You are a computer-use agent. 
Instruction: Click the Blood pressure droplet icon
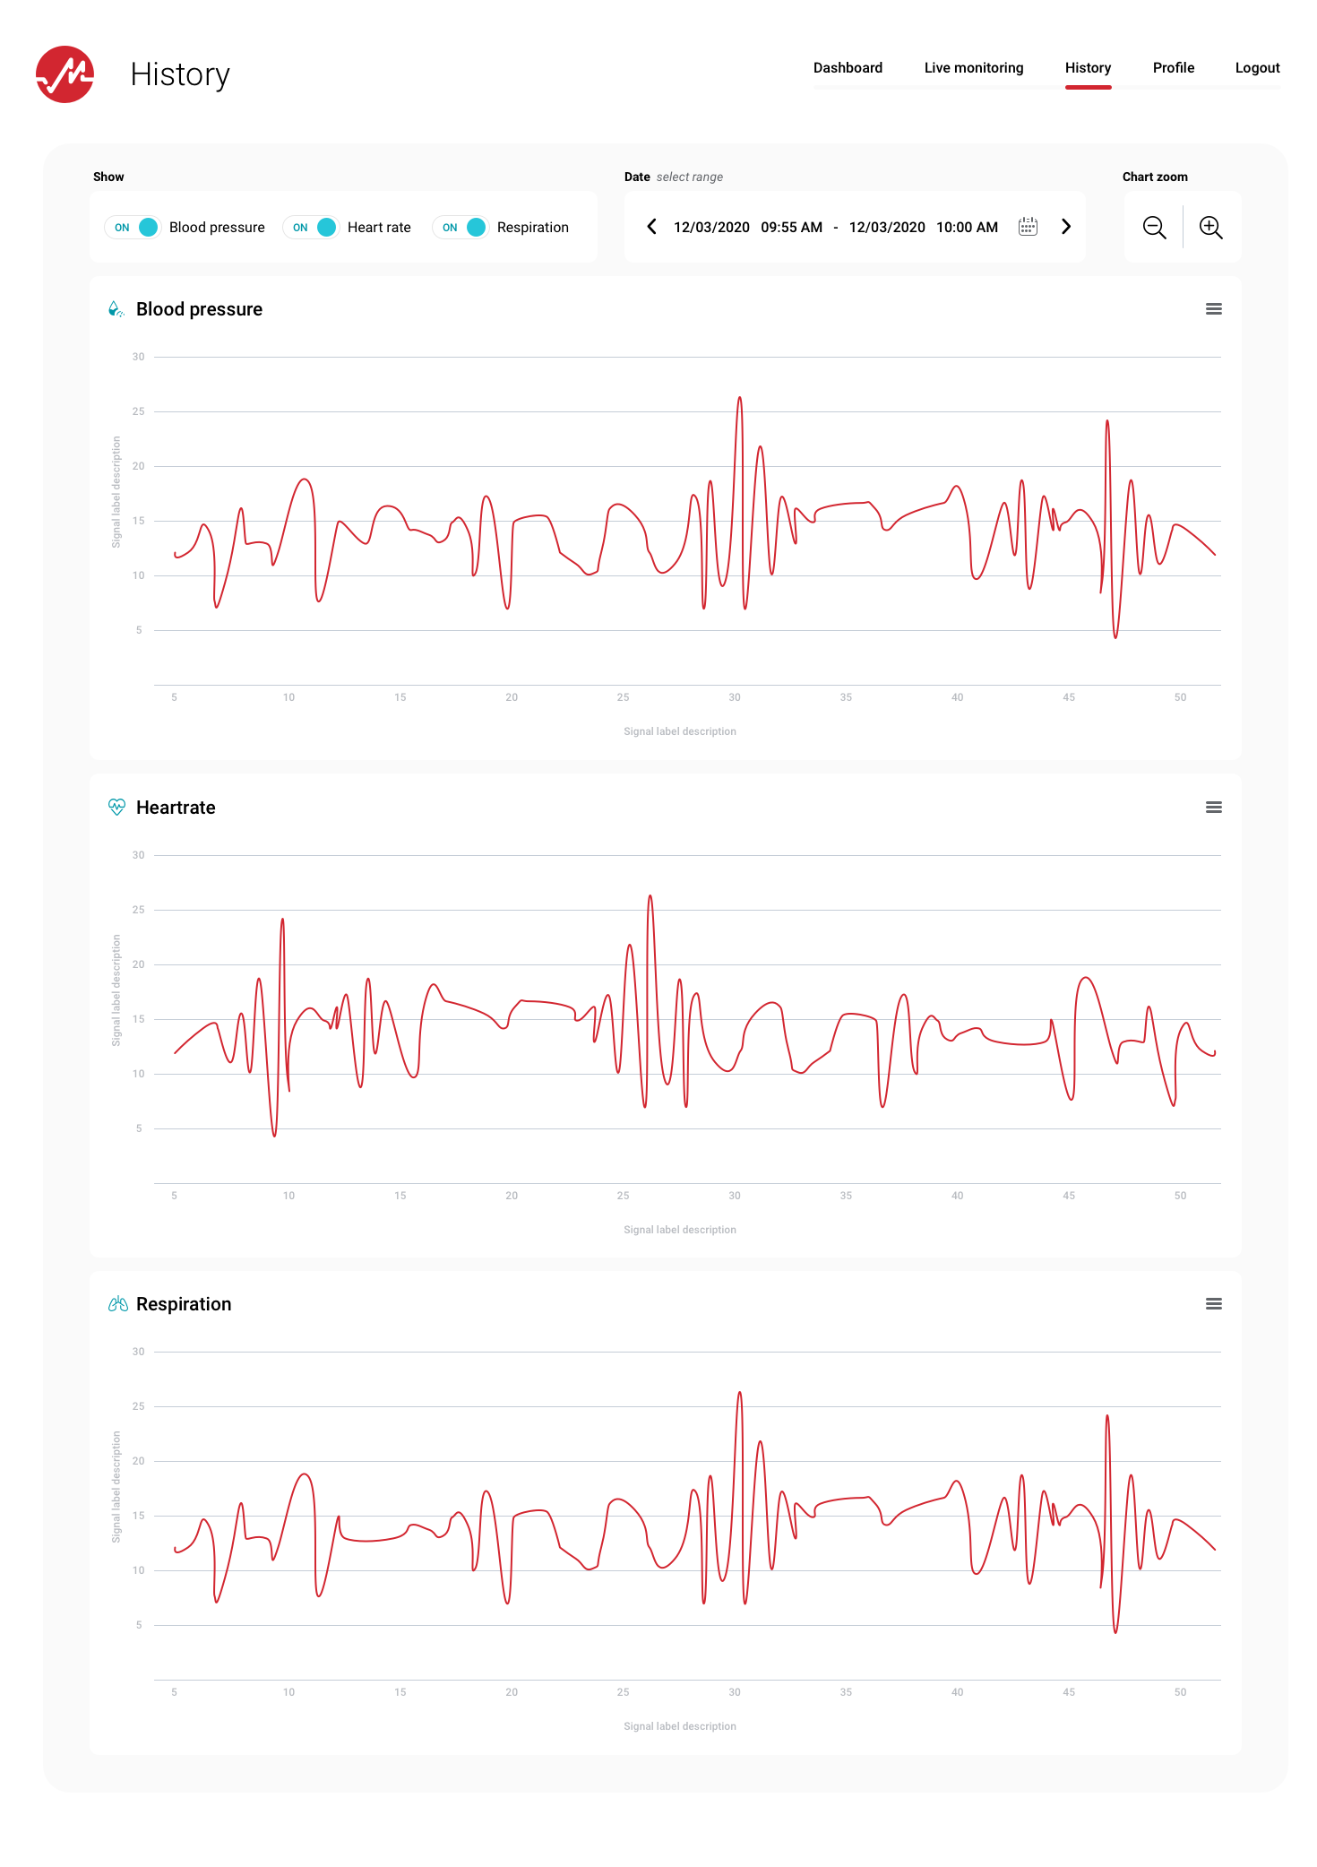click(x=116, y=309)
